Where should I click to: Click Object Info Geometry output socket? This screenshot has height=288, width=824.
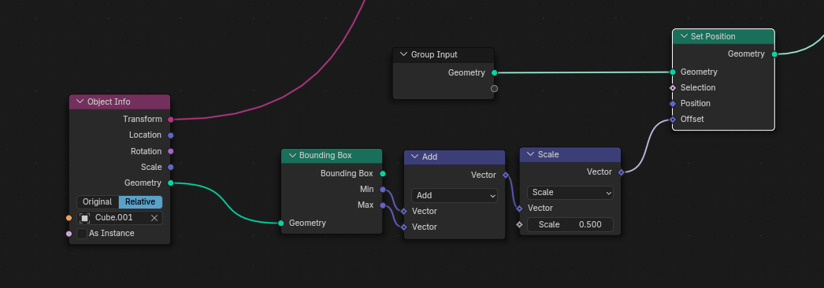tap(171, 183)
